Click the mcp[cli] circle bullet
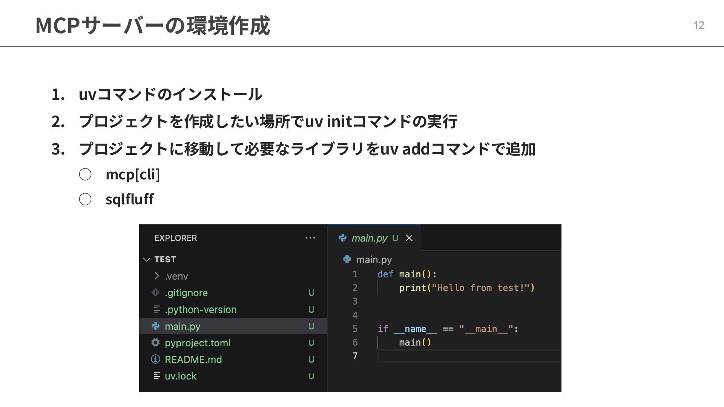 pos(85,174)
